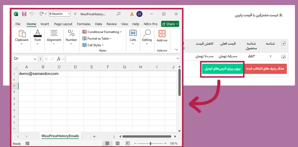Click the product ID ۵۵۳ cell
Screen dimensions: 298x147
click(251, 56)
